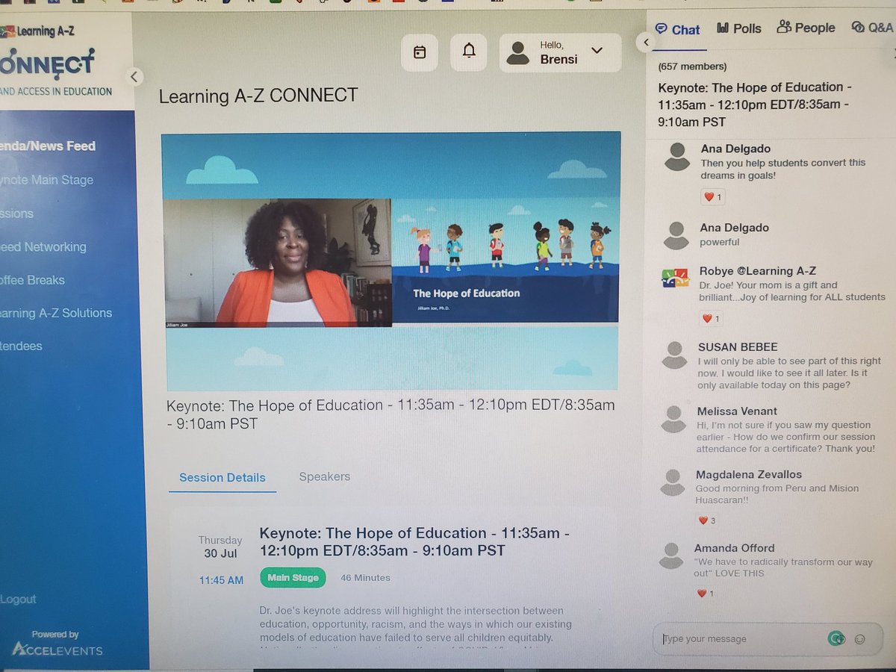Switch to the Q&A tab
The width and height of the screenshot is (896, 672).
(872, 28)
